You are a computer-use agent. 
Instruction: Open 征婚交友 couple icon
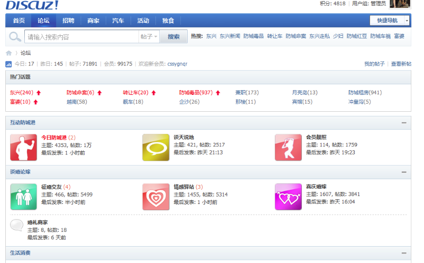click(23, 197)
